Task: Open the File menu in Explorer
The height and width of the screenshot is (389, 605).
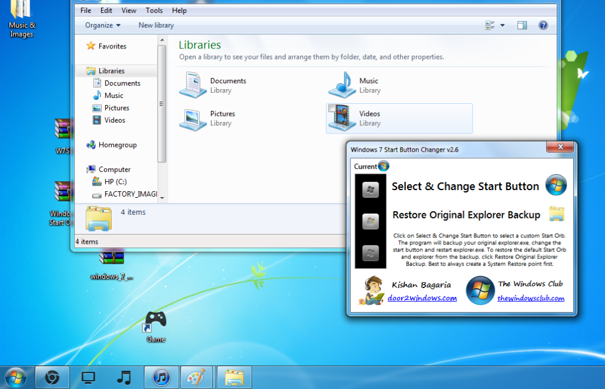Action: [x=86, y=11]
